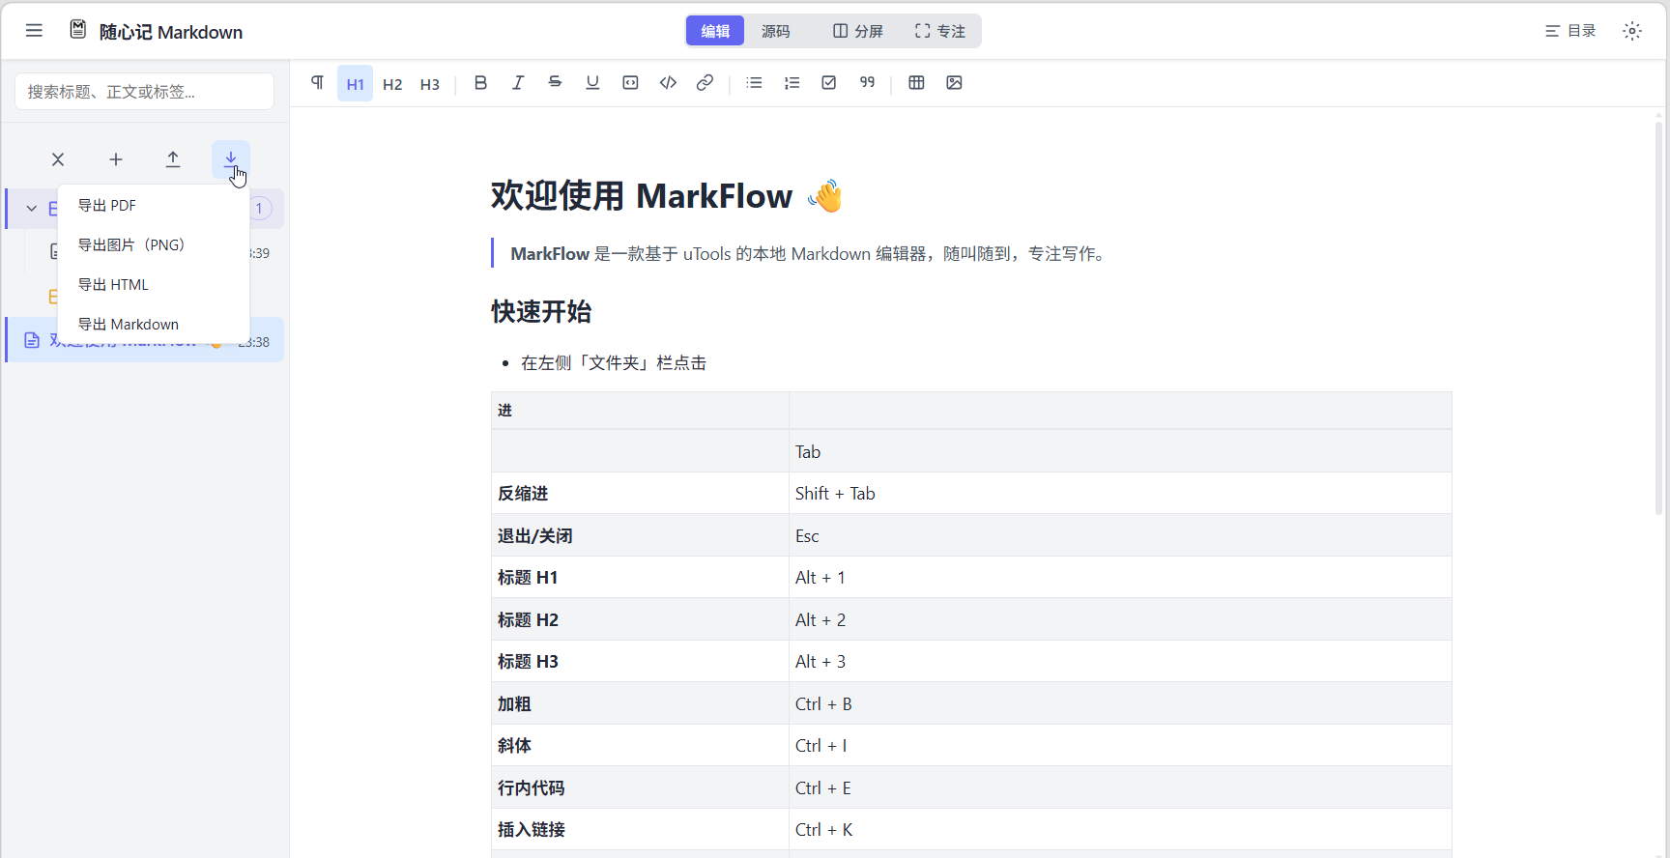Click the Ctrl + K cell

(x=1120, y=830)
